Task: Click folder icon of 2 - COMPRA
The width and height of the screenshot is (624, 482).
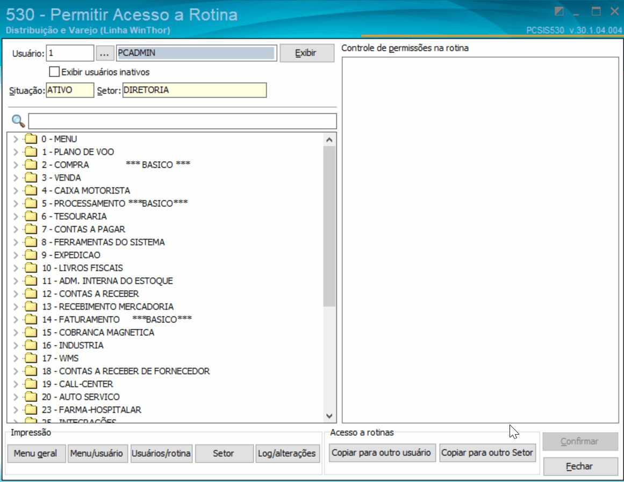Action: [31, 165]
